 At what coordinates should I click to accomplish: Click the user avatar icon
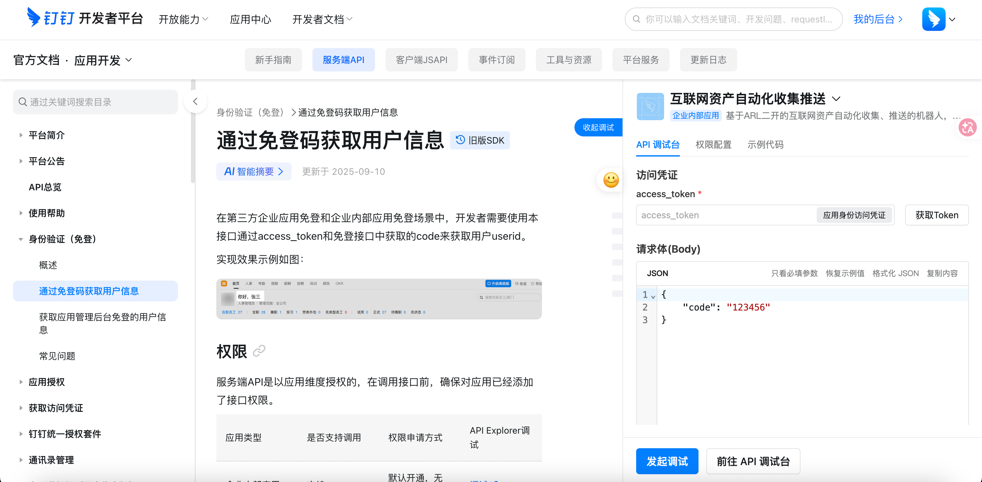point(934,19)
